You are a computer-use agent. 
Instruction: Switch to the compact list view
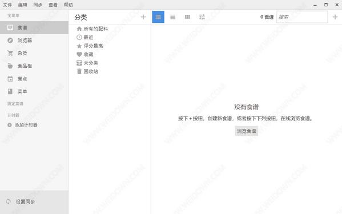click(x=173, y=17)
